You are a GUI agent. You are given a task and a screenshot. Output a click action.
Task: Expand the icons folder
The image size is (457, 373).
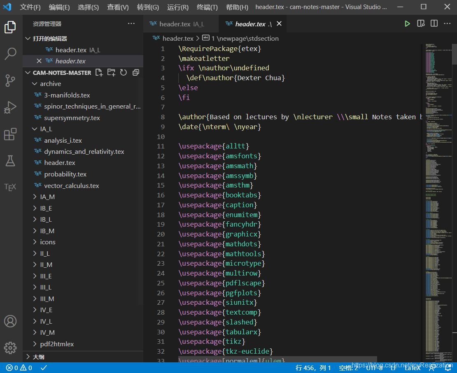pos(35,242)
